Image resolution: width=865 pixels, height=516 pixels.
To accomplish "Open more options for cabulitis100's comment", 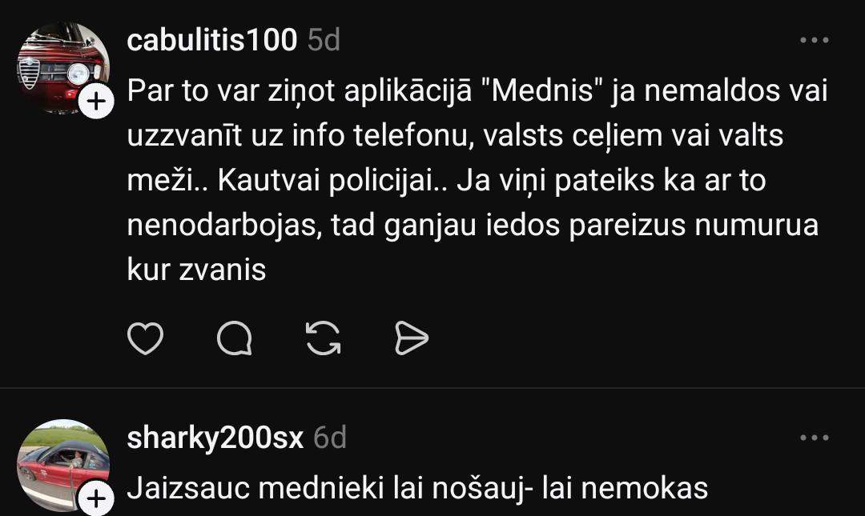I will coord(815,40).
